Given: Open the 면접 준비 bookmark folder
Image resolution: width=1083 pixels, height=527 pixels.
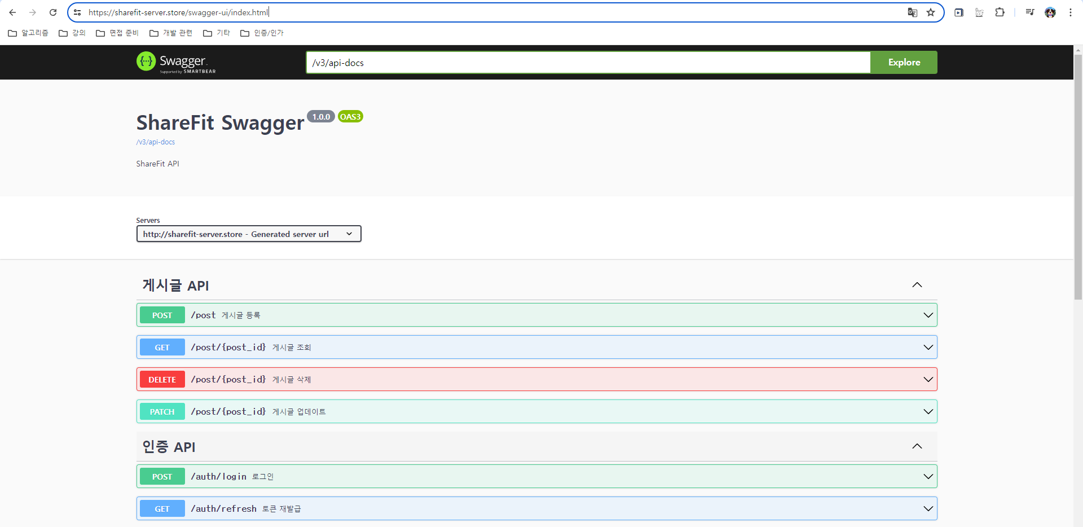Looking at the screenshot, I should [117, 33].
